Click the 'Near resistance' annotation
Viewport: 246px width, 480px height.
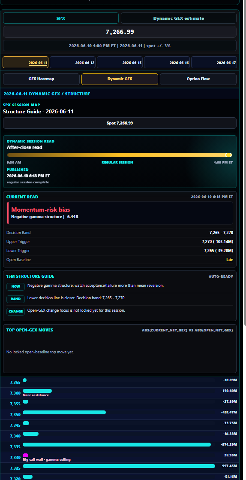tap(36, 395)
